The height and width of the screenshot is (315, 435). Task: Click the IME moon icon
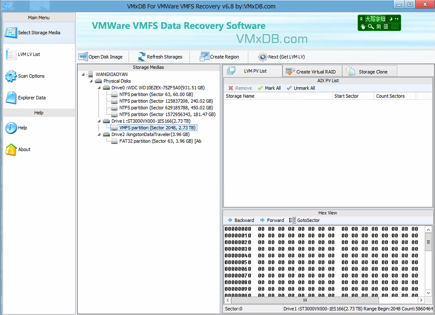pyautogui.click(x=390, y=19)
